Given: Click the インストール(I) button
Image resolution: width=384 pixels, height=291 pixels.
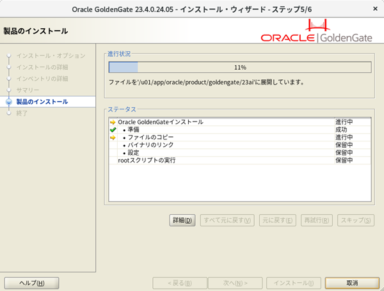Looking at the screenshot, I should (294, 283).
